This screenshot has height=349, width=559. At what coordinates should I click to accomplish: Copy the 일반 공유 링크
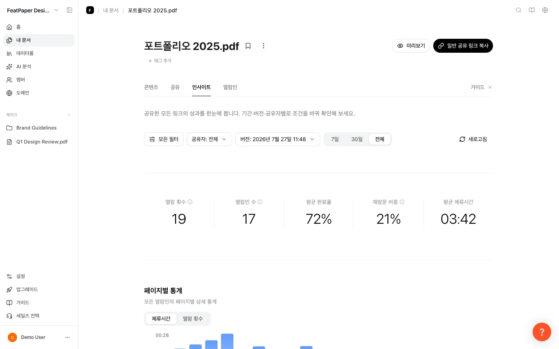tap(463, 46)
